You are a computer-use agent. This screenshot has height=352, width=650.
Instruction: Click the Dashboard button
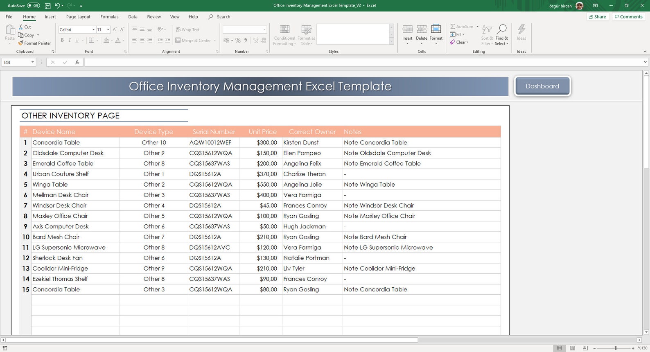542,86
